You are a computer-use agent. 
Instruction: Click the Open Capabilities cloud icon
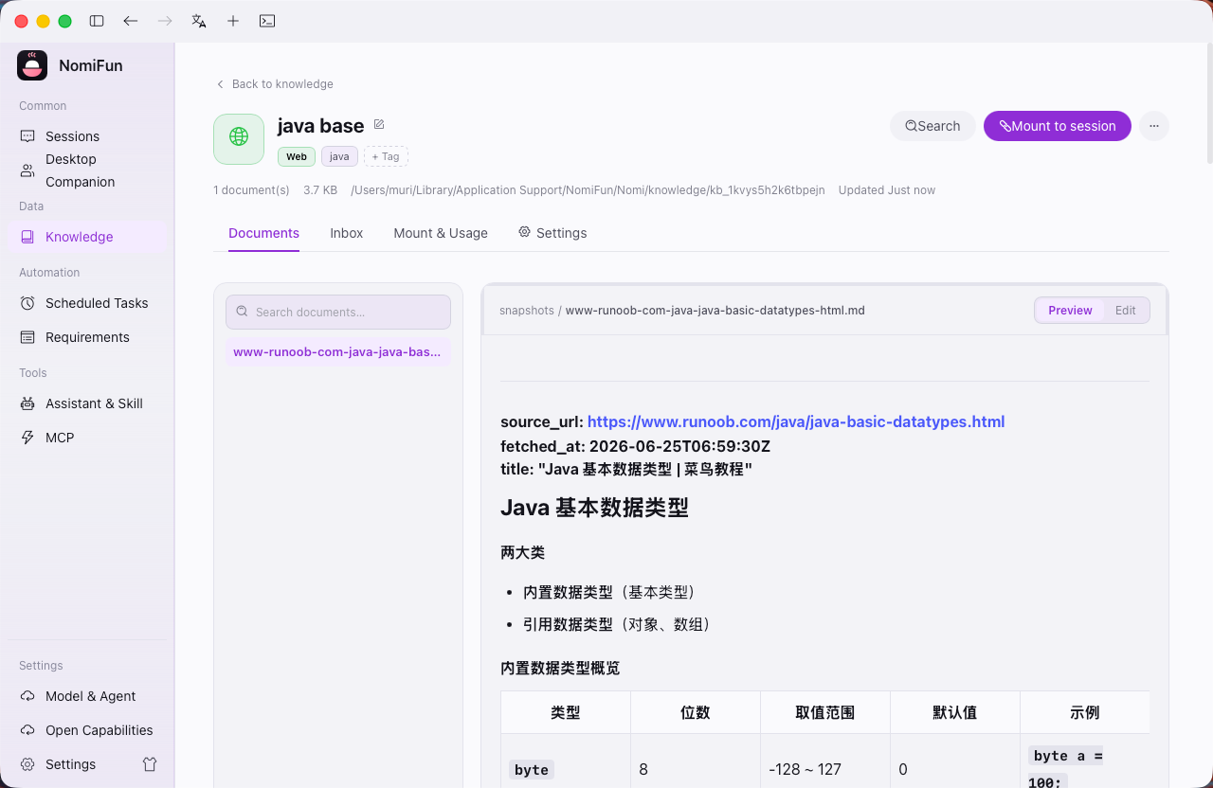(x=27, y=730)
